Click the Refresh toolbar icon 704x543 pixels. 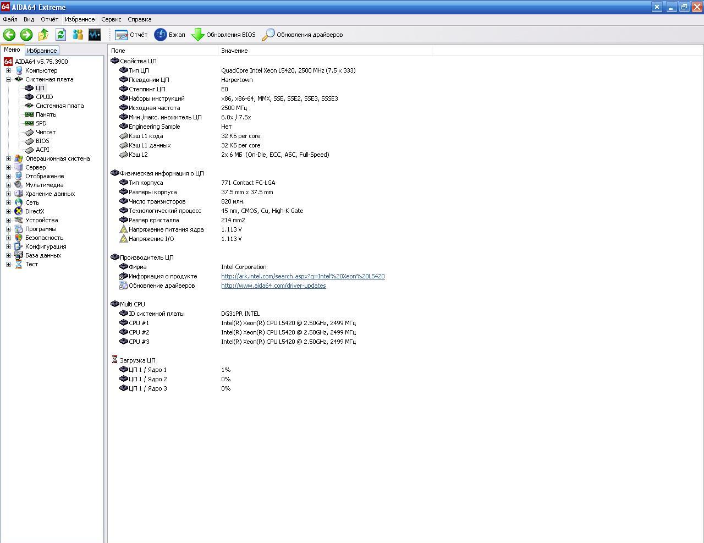(x=61, y=35)
